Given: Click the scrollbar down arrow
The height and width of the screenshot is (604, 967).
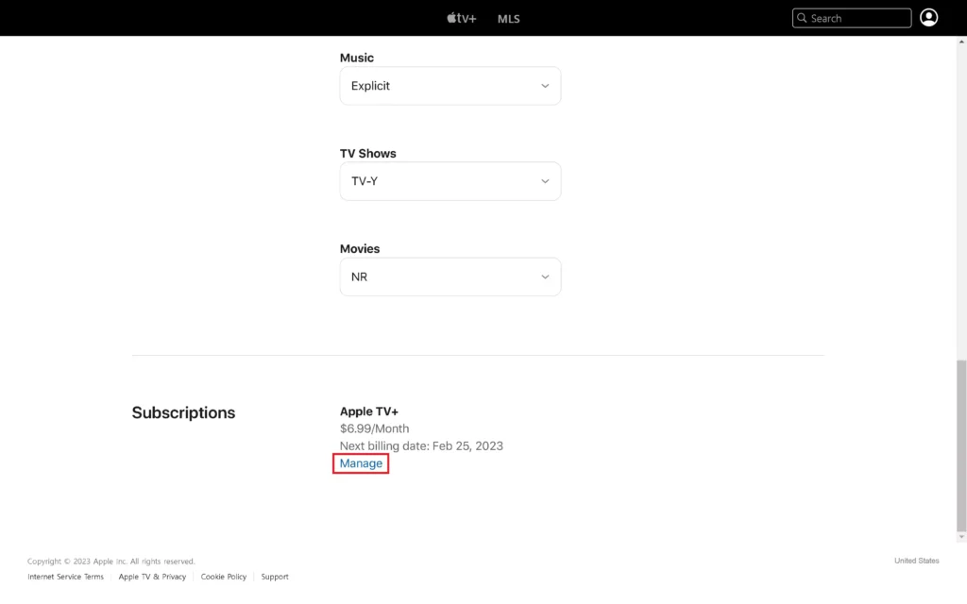Looking at the screenshot, I should click(x=961, y=537).
